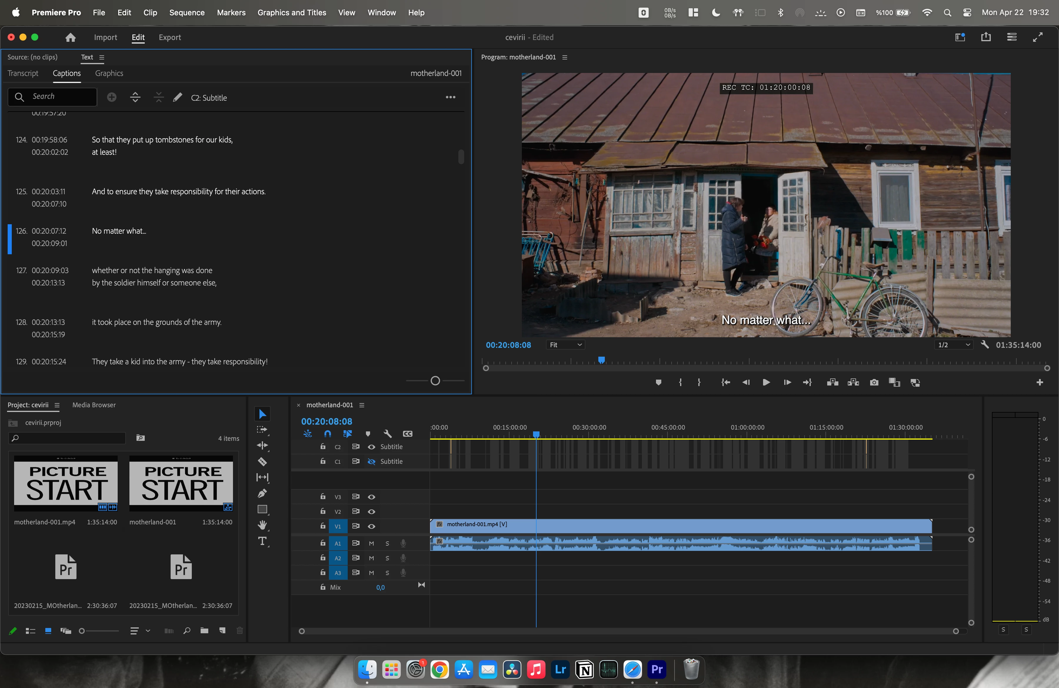
Task: Click the split caption segment icon
Action: click(135, 97)
